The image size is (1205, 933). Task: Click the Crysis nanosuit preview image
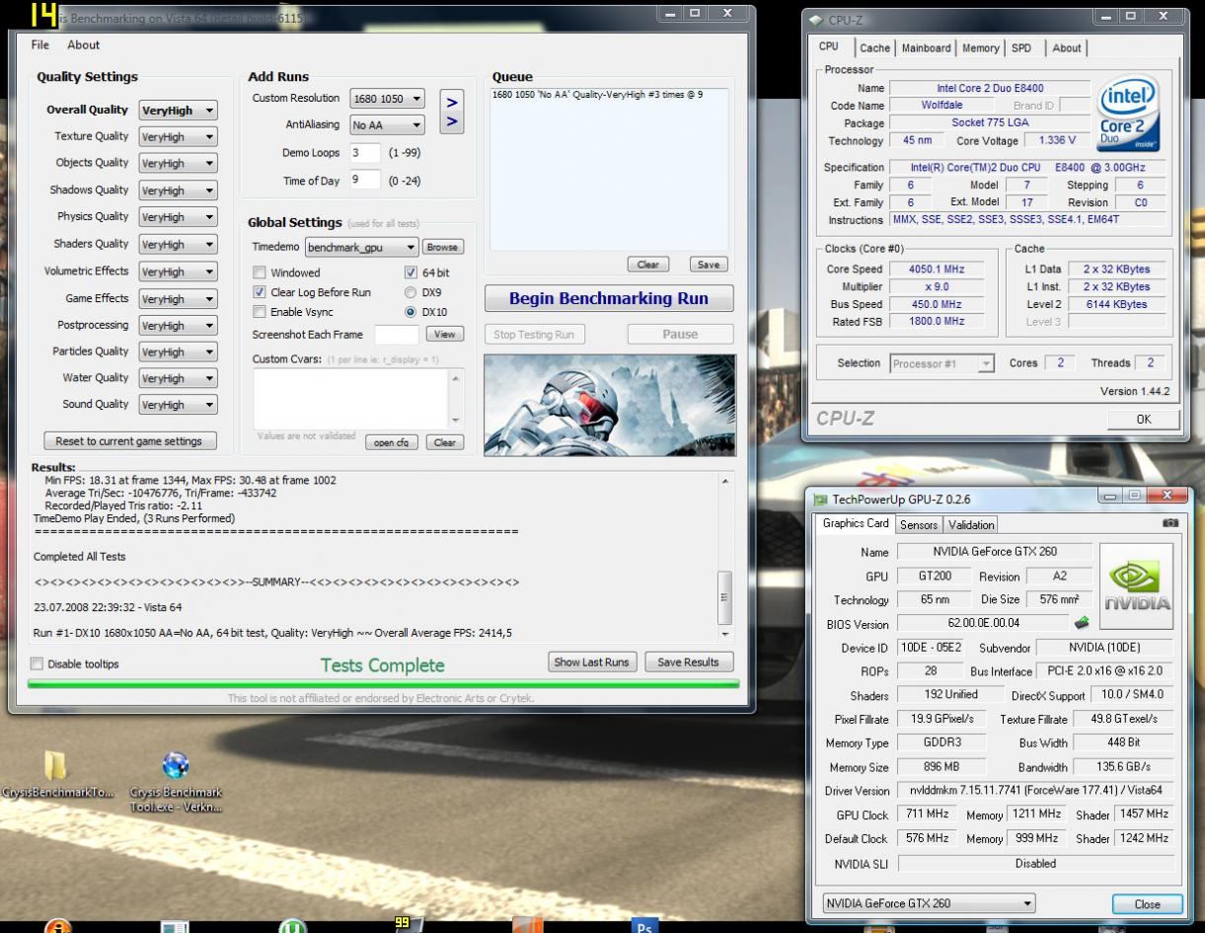(609, 405)
